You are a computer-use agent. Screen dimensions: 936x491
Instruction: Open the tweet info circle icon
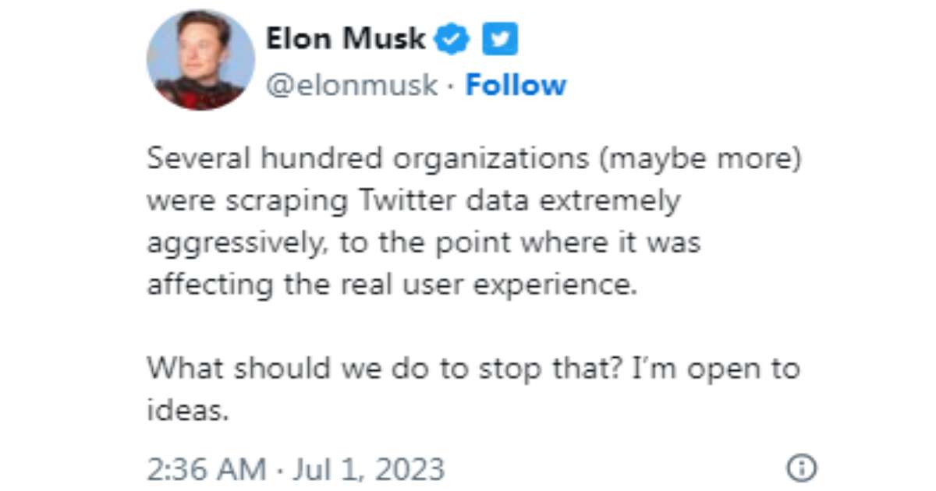click(x=802, y=468)
